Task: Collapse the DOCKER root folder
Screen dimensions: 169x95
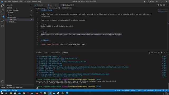Action: tap(6, 8)
